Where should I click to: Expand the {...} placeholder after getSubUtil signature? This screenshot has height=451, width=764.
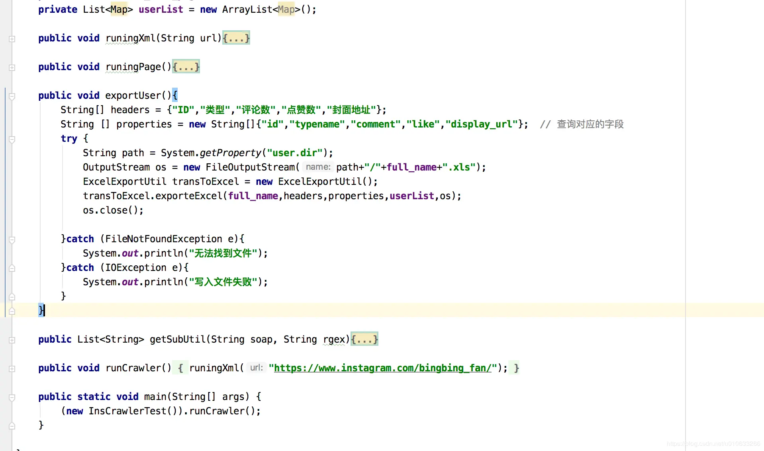click(x=364, y=339)
